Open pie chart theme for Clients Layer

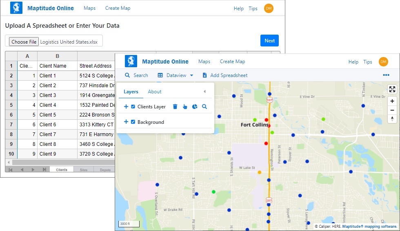pos(195,107)
